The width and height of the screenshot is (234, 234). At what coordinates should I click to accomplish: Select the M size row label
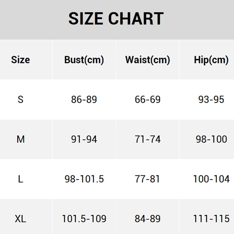[20, 139]
